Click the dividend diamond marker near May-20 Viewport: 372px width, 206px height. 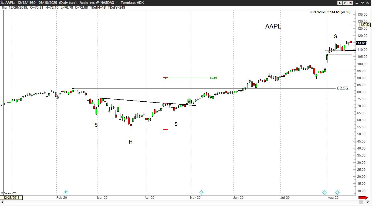202,192
